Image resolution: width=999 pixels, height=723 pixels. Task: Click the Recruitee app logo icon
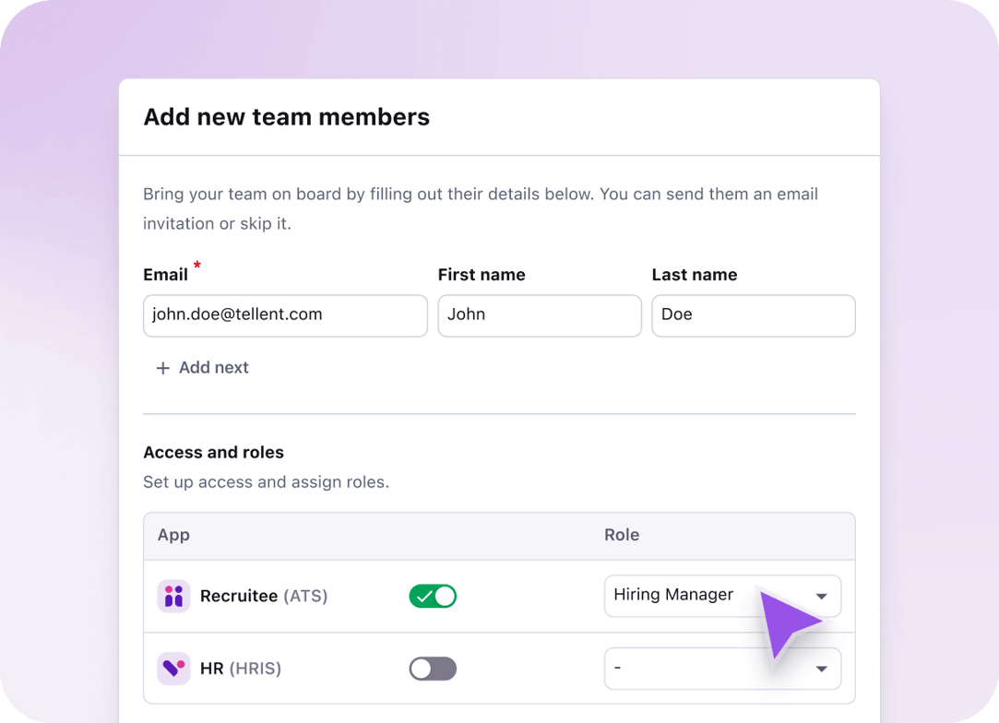click(173, 596)
